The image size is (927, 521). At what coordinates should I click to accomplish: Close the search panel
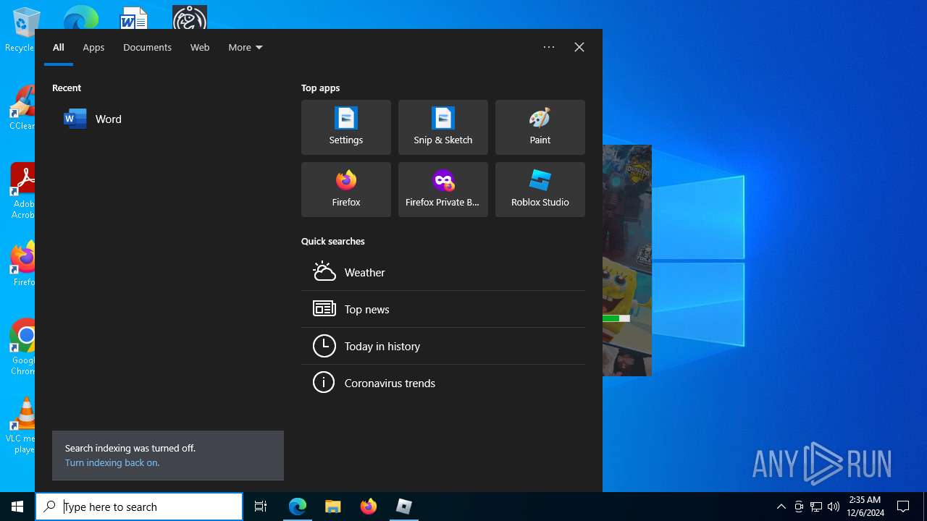[x=579, y=47]
